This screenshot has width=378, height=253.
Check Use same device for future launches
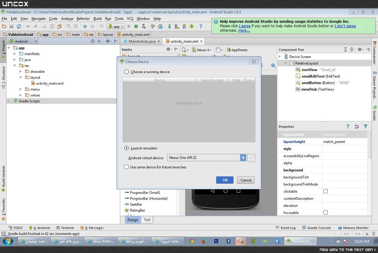coord(126,167)
